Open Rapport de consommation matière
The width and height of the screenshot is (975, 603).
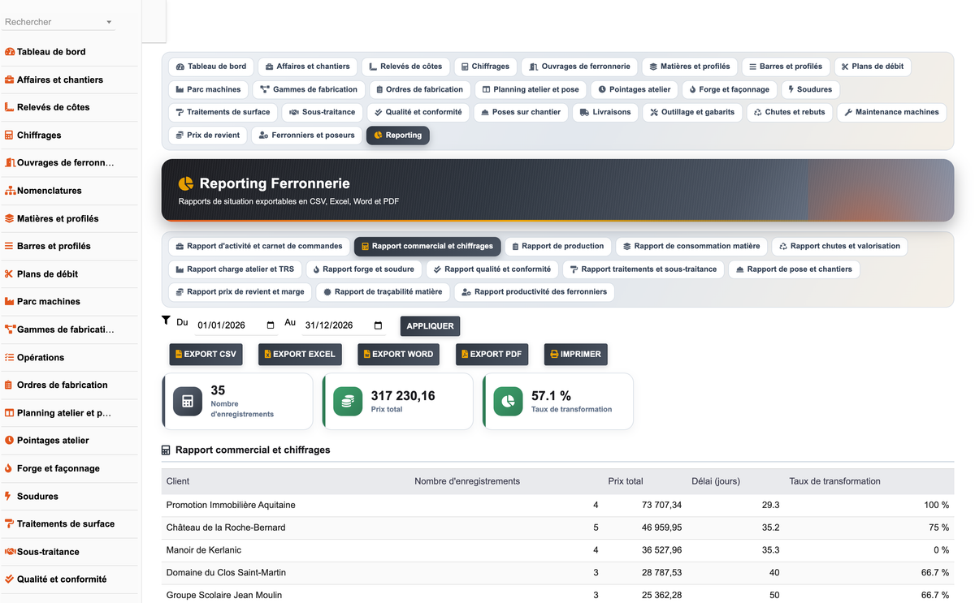click(691, 246)
